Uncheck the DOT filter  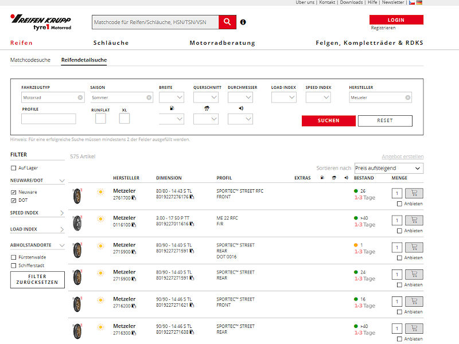(13, 200)
